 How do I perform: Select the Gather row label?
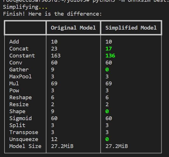19,70
